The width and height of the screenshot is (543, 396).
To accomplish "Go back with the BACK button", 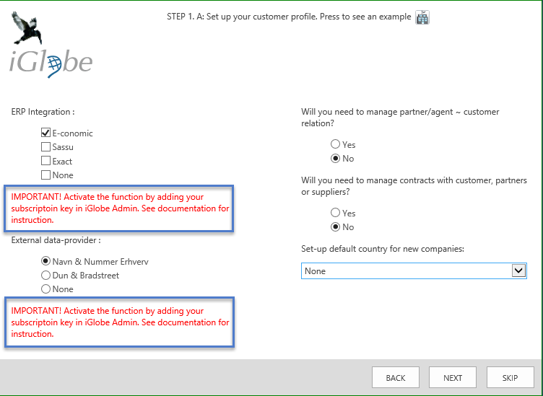I will (x=396, y=378).
